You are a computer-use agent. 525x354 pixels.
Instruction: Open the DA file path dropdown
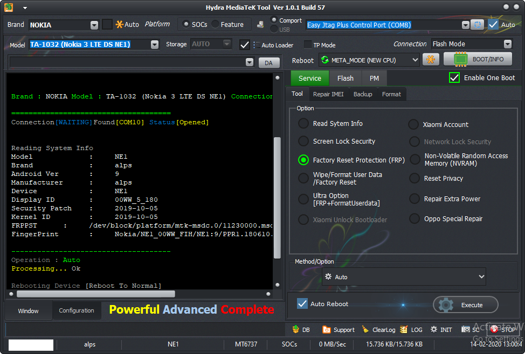pyautogui.click(x=250, y=62)
